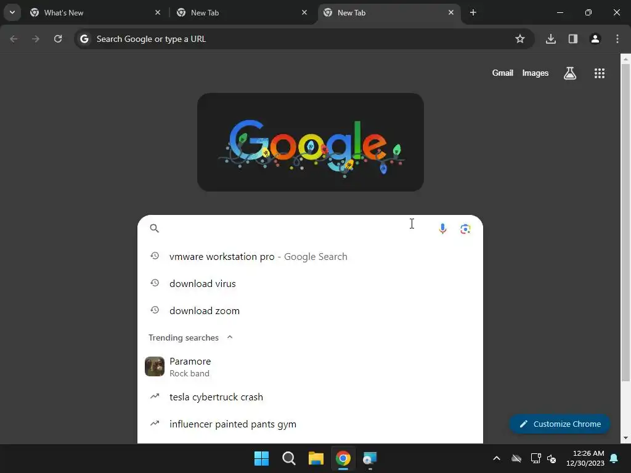The height and width of the screenshot is (473, 631).
Task: Open the Windows Start menu
Action: (x=261, y=458)
